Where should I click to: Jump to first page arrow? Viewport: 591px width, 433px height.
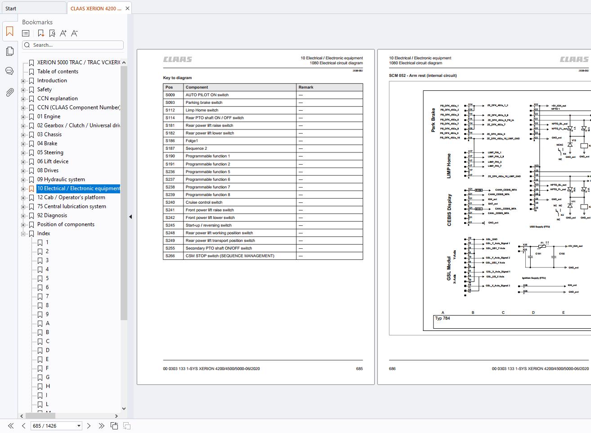[x=11, y=426]
